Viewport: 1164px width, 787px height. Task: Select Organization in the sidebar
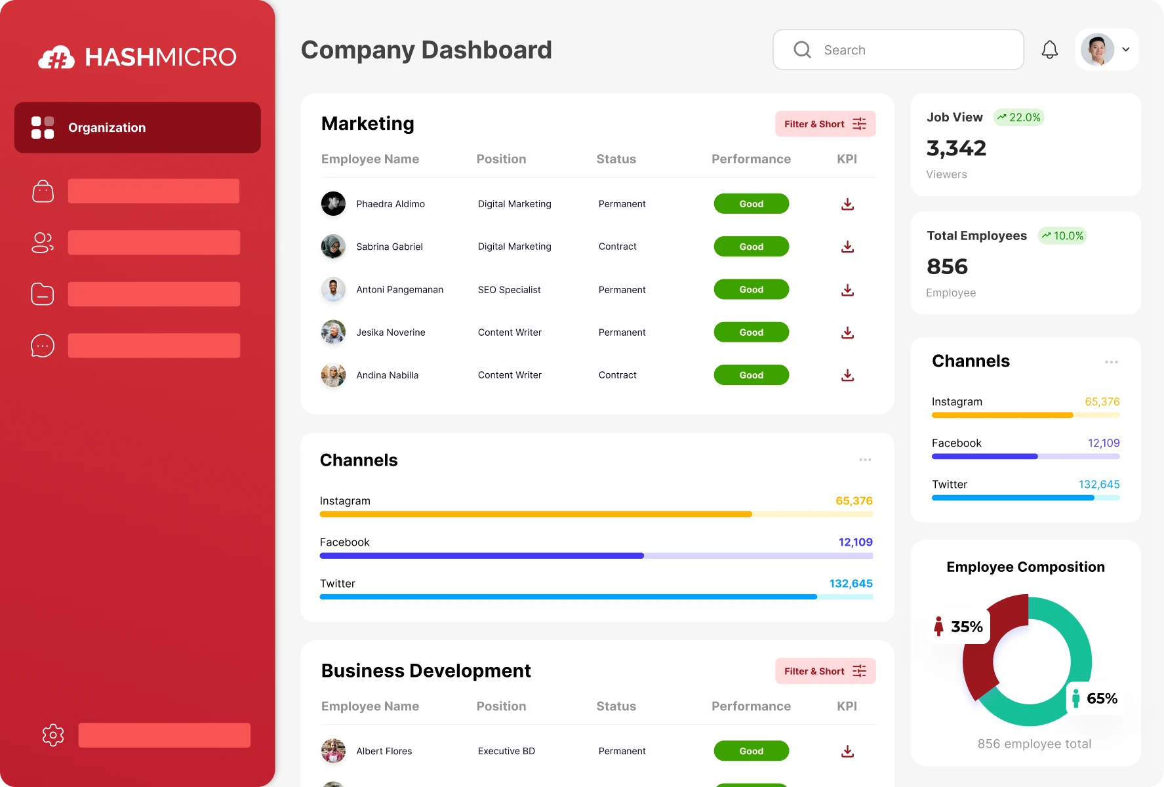[137, 127]
